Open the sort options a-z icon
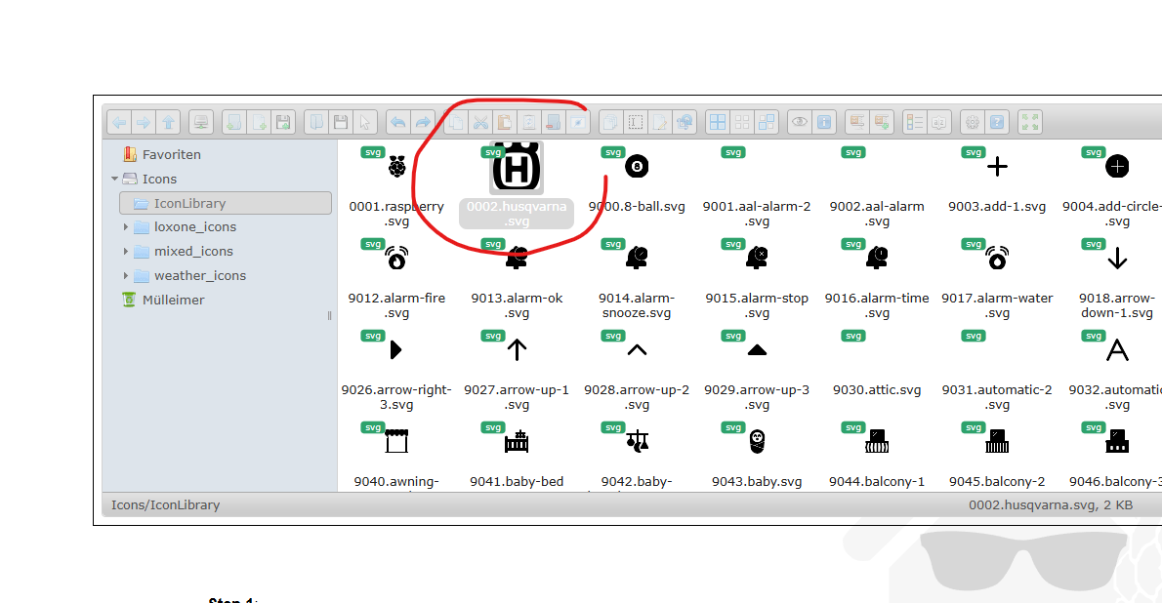1162x603 pixels. [x=939, y=122]
